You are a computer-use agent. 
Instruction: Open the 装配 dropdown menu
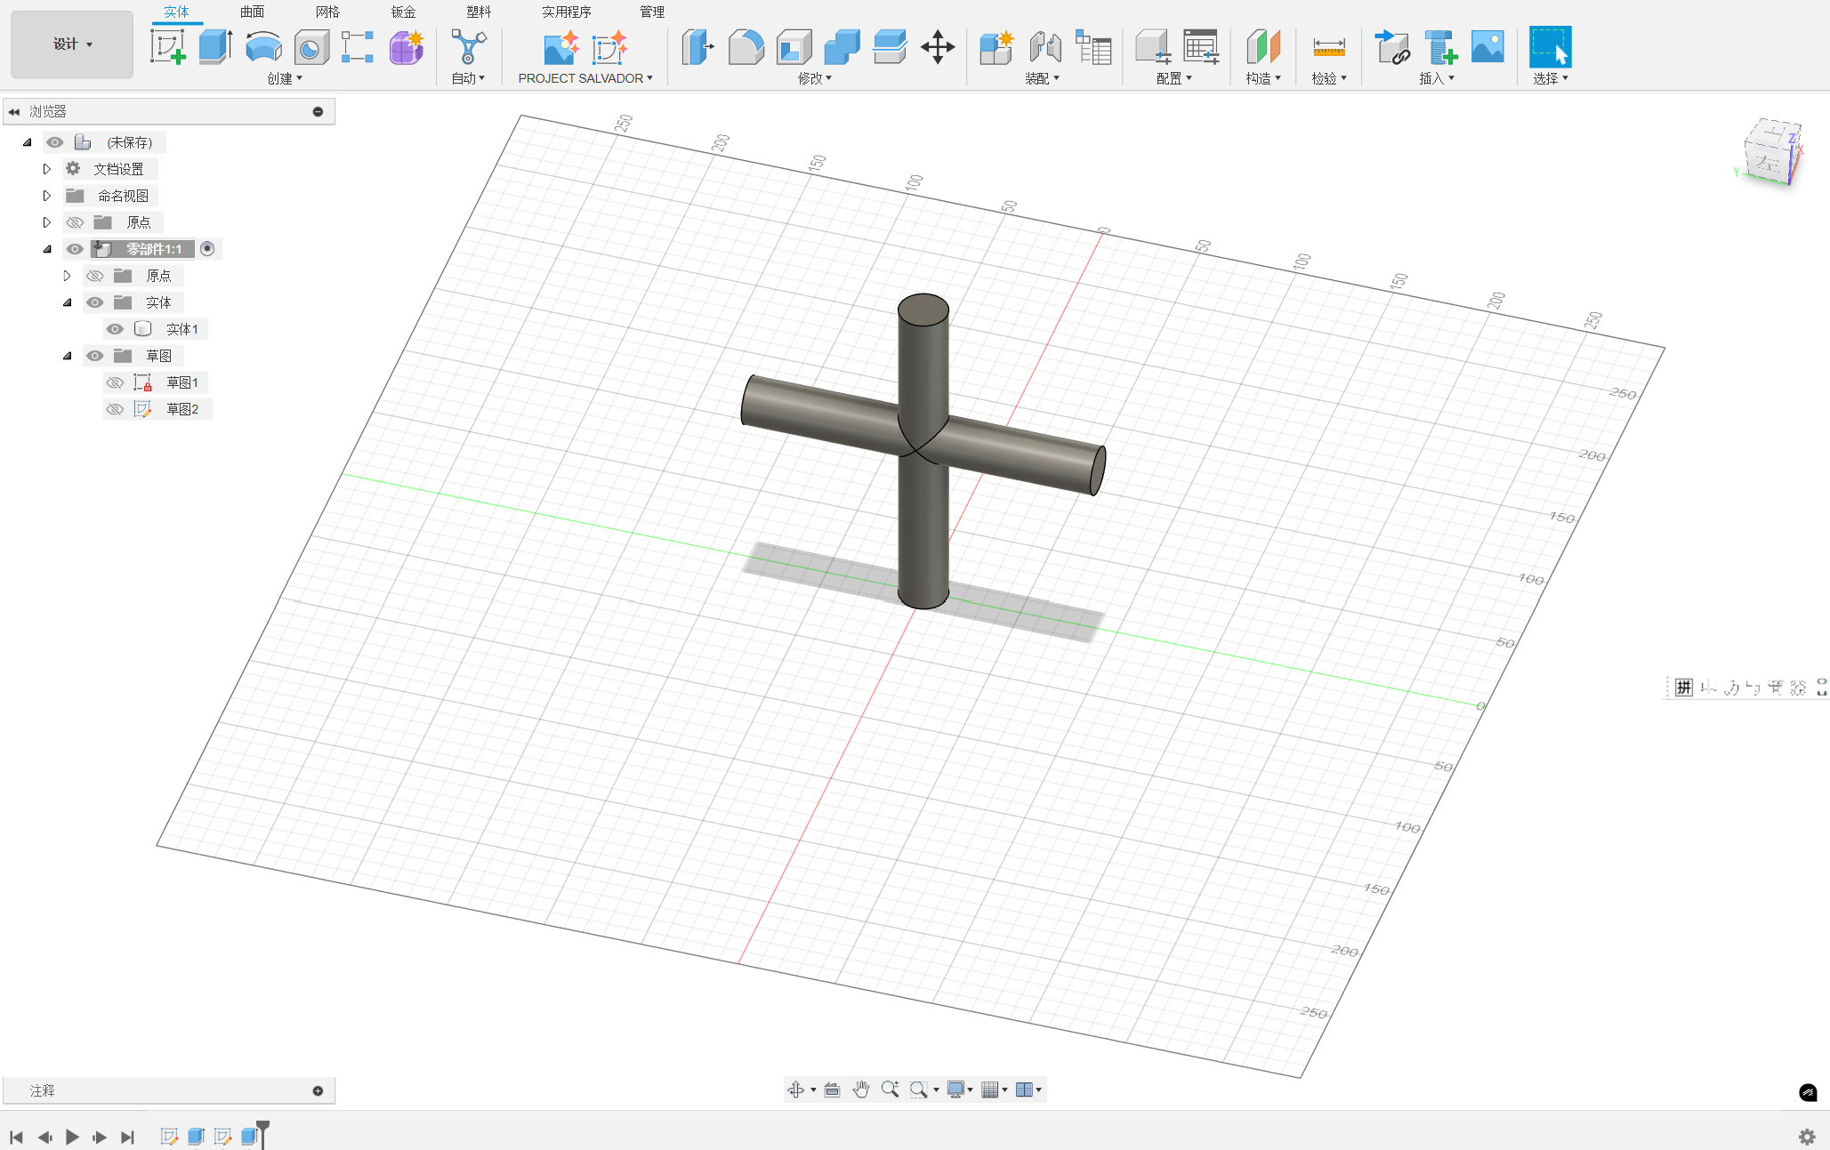click(x=1042, y=78)
